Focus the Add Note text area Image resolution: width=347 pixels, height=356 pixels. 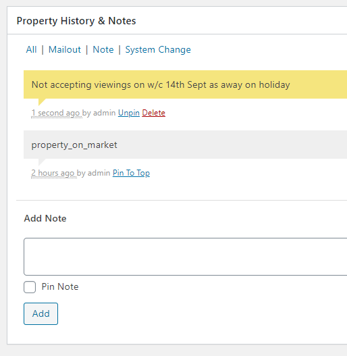186,257
